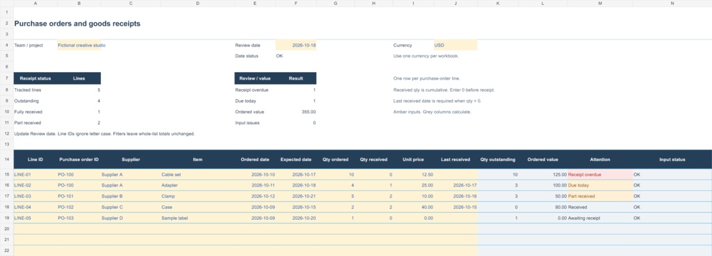The height and width of the screenshot is (256, 712).
Task: Select the 'Supplier C' cell
Action: coord(131,207)
